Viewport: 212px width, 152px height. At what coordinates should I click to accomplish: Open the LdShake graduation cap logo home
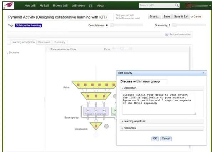9,5
